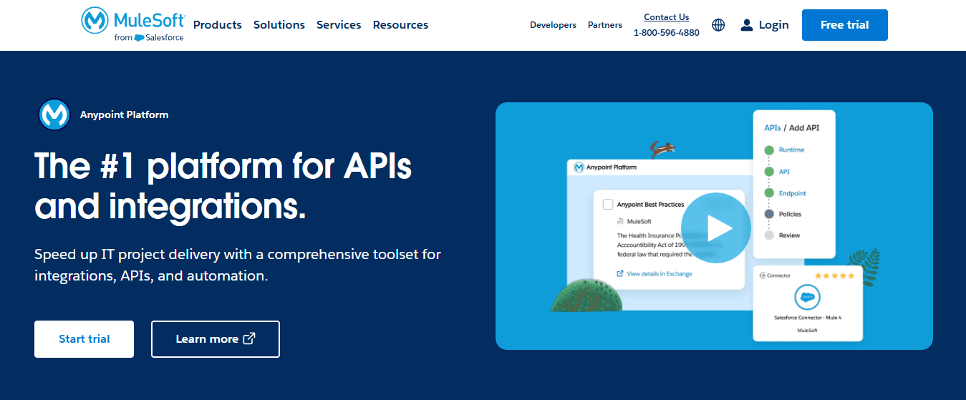Select the Review step
966x400 pixels.
click(789, 235)
